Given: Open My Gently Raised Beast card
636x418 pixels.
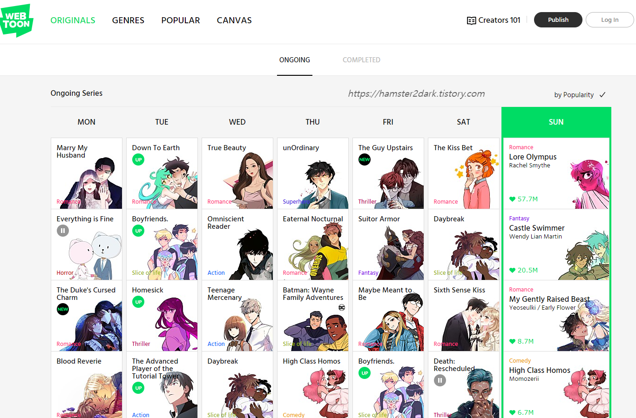Looking at the screenshot, I should pos(556,316).
